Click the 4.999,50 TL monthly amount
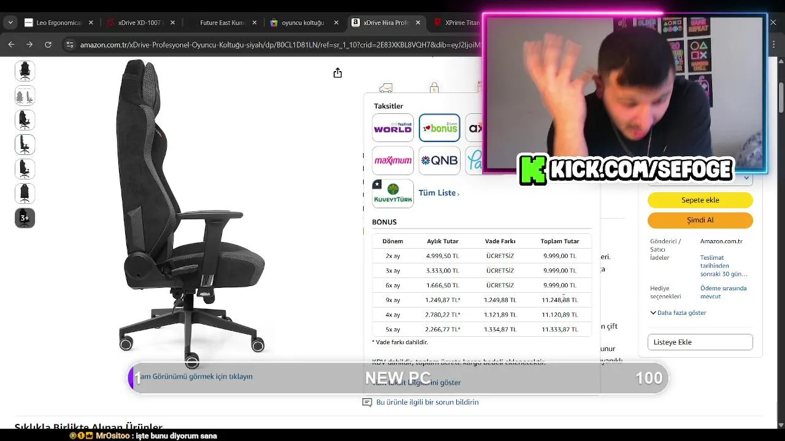The image size is (785, 441). pyautogui.click(x=442, y=256)
